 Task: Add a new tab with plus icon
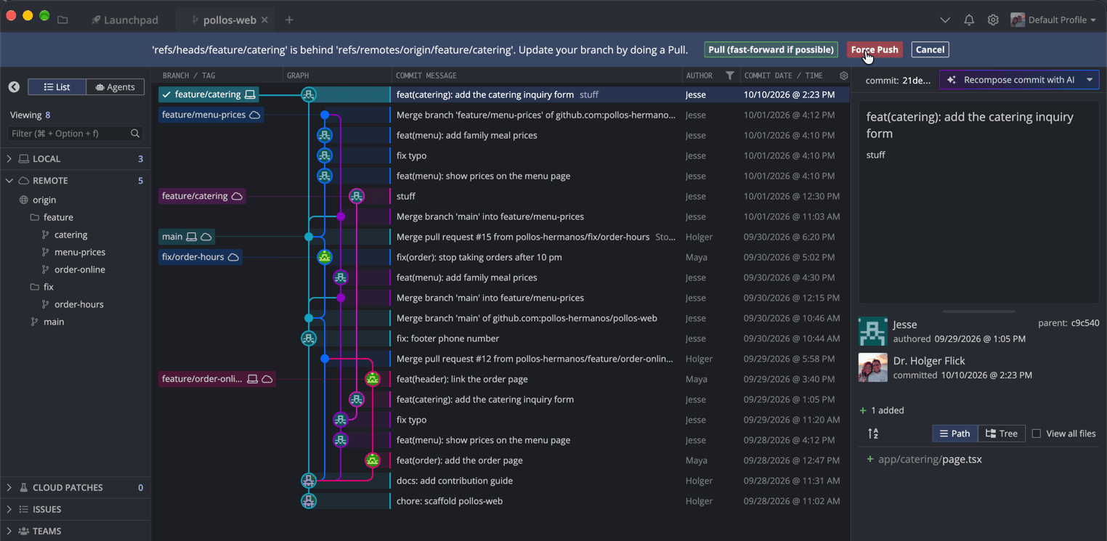tap(289, 20)
